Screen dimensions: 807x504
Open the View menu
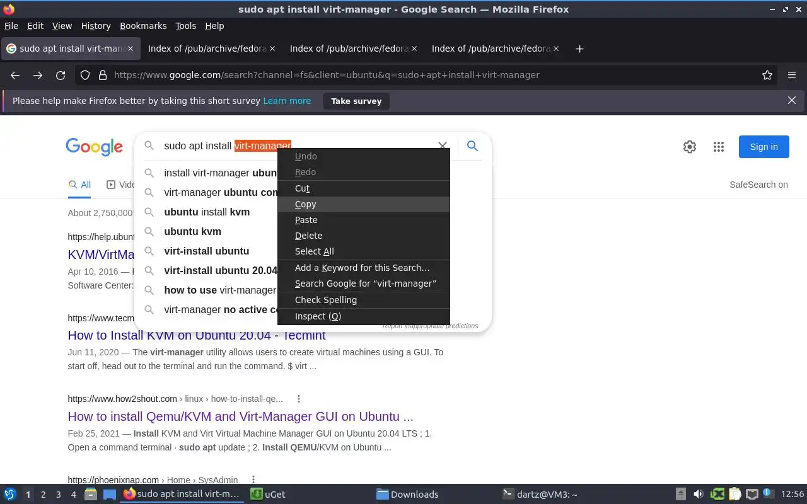(x=62, y=26)
